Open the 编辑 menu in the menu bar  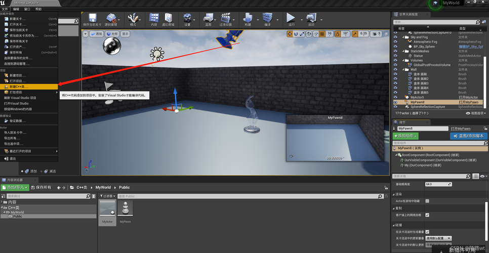coord(16,9)
